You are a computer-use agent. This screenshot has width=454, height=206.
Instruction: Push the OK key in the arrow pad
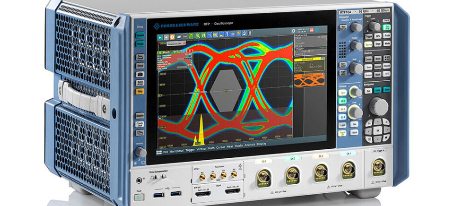(x=377, y=130)
